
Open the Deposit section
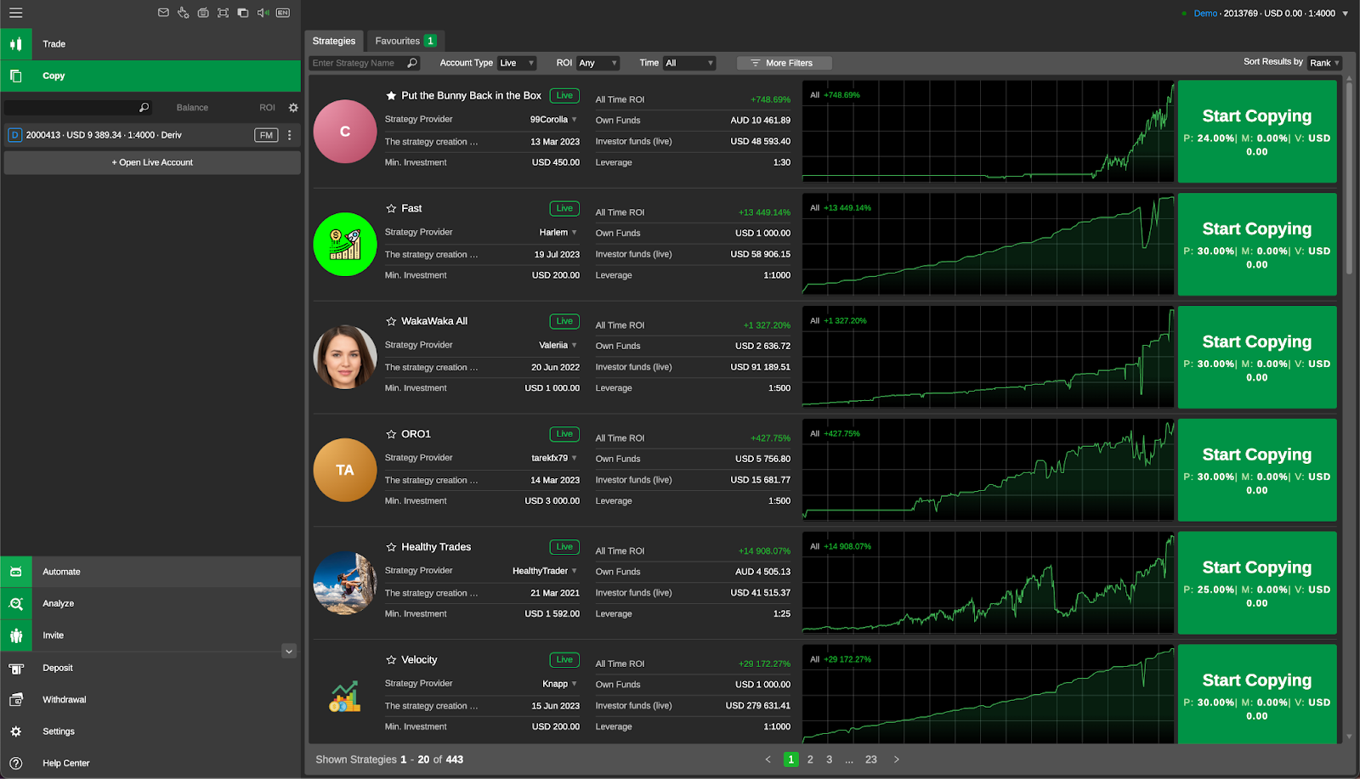tap(57, 668)
